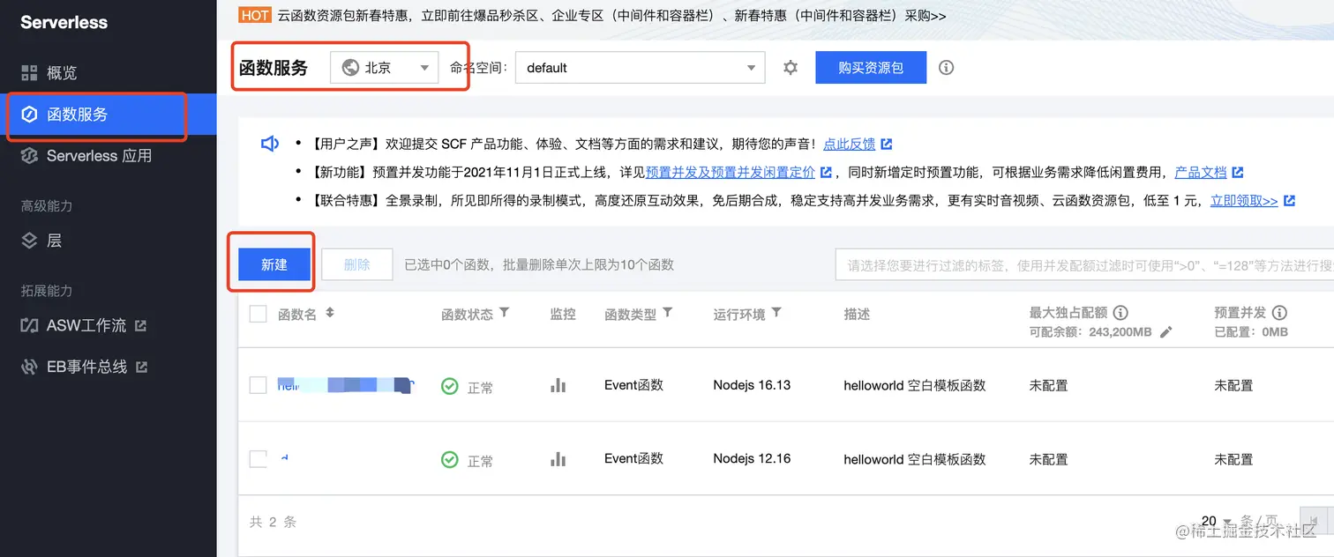
Task: Open the 20 per-page dropdown
Action: pos(1215,522)
